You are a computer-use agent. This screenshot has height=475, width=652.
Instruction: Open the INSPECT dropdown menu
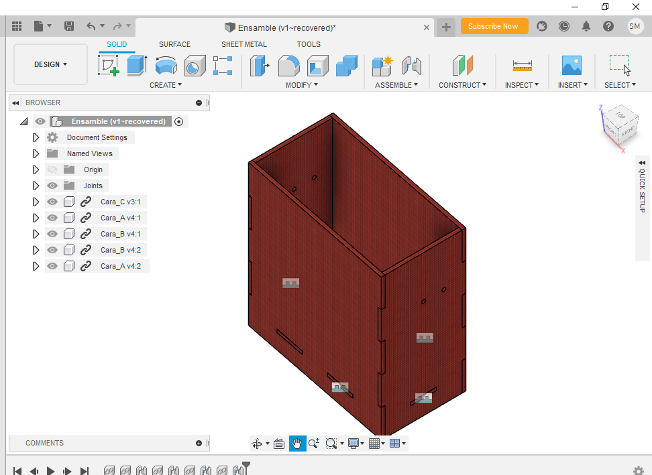point(522,85)
